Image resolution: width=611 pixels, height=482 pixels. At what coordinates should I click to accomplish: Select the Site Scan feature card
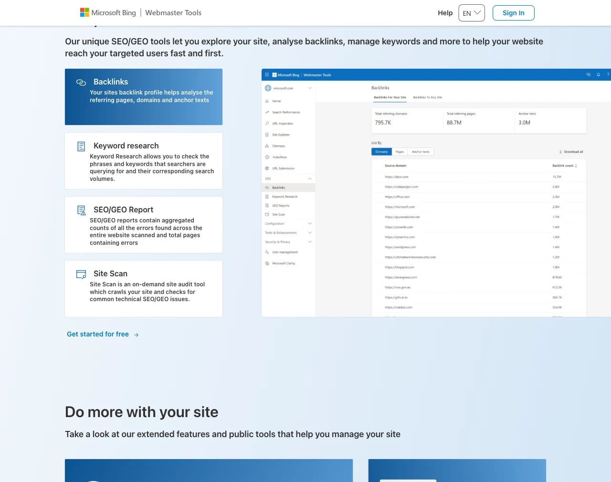point(144,289)
